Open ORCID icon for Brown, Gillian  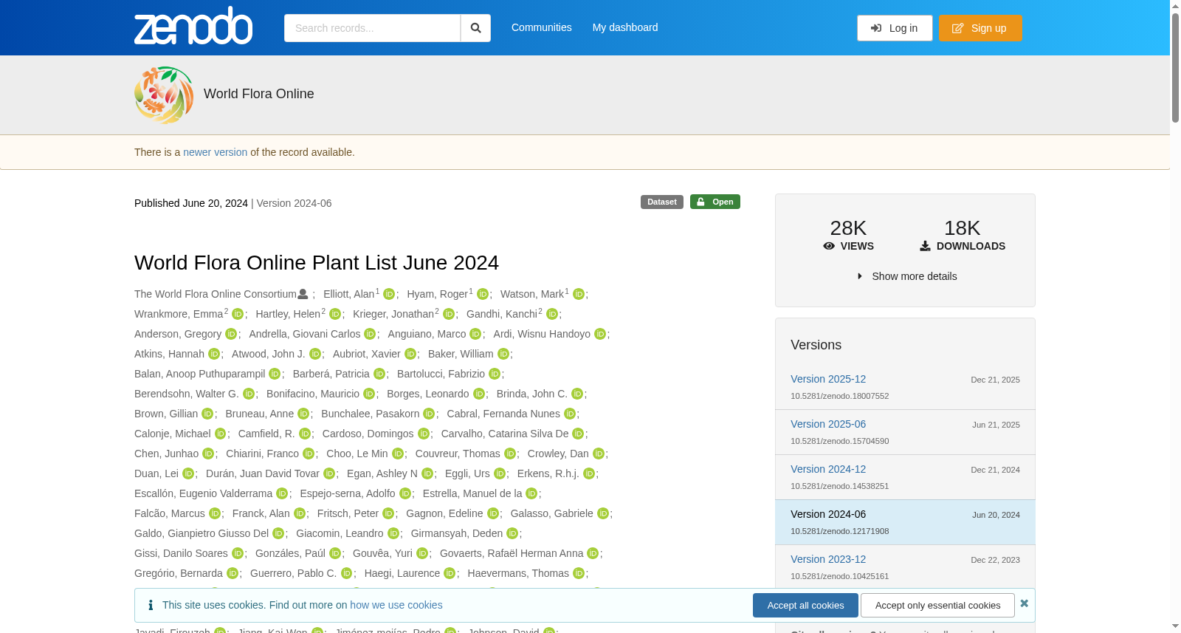pyautogui.click(x=207, y=414)
